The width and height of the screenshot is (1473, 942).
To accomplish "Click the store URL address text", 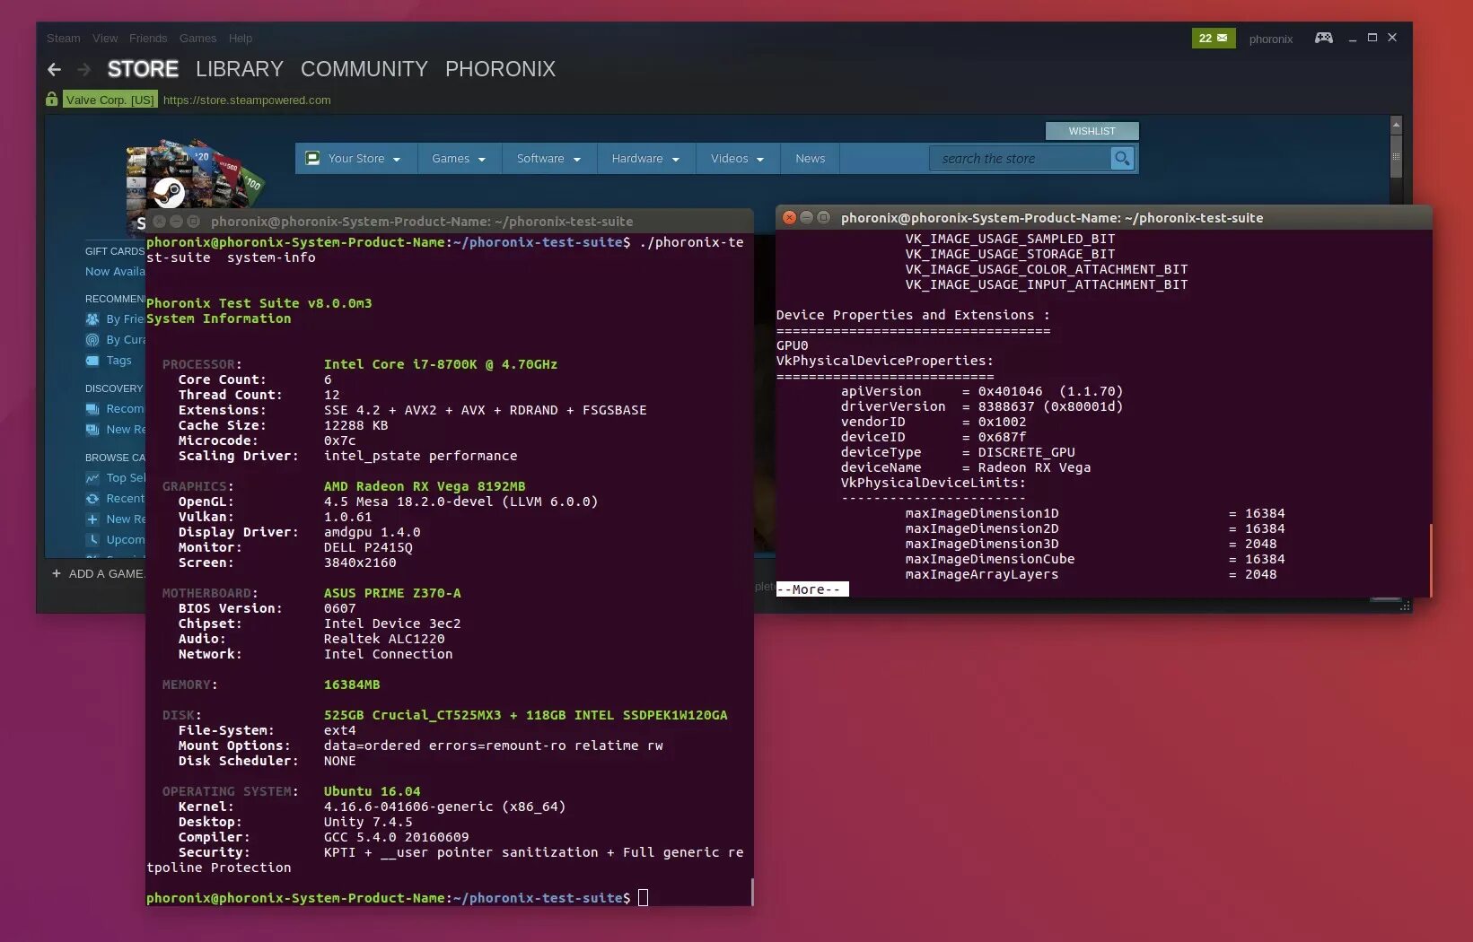I will [x=247, y=100].
